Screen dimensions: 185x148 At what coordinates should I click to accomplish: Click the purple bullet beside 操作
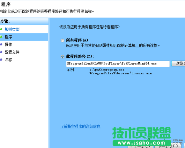pyautogui.click(x=1, y=44)
